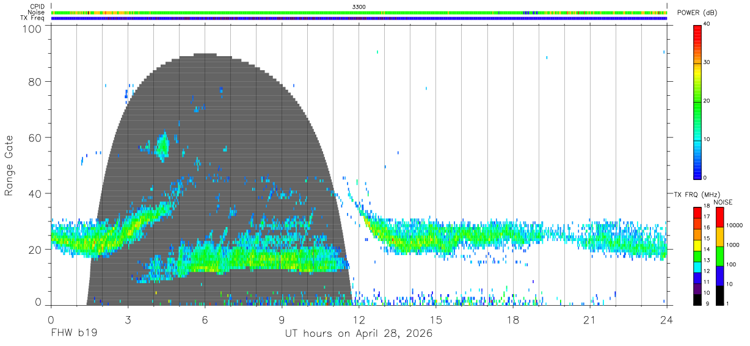The height and width of the screenshot is (346, 750).
Task: Click the 100 tick on Range Gate axis
Action: [x=33, y=29]
